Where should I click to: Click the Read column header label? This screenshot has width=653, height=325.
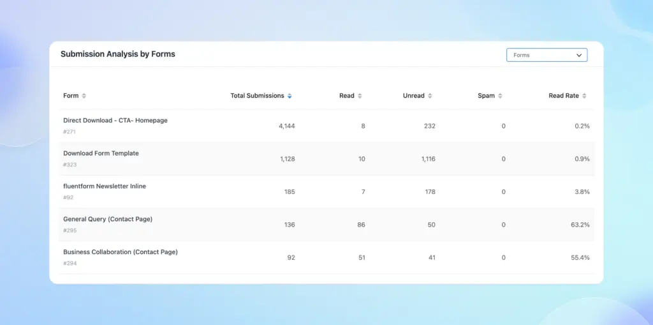pyautogui.click(x=346, y=96)
